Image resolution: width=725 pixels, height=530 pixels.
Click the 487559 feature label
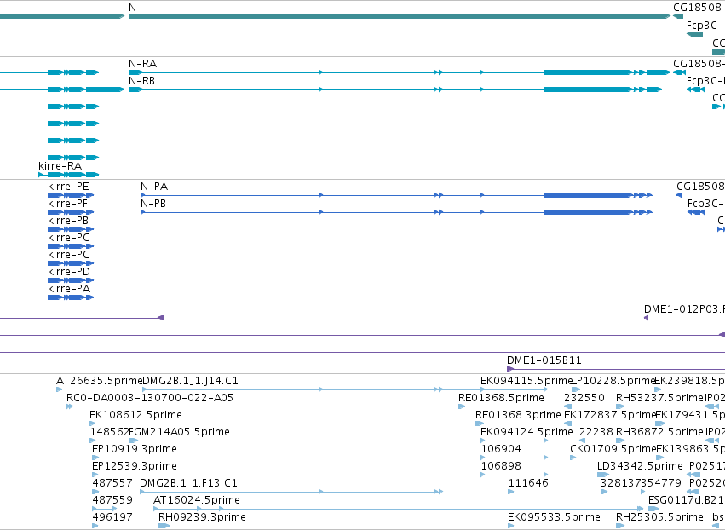click(x=112, y=500)
